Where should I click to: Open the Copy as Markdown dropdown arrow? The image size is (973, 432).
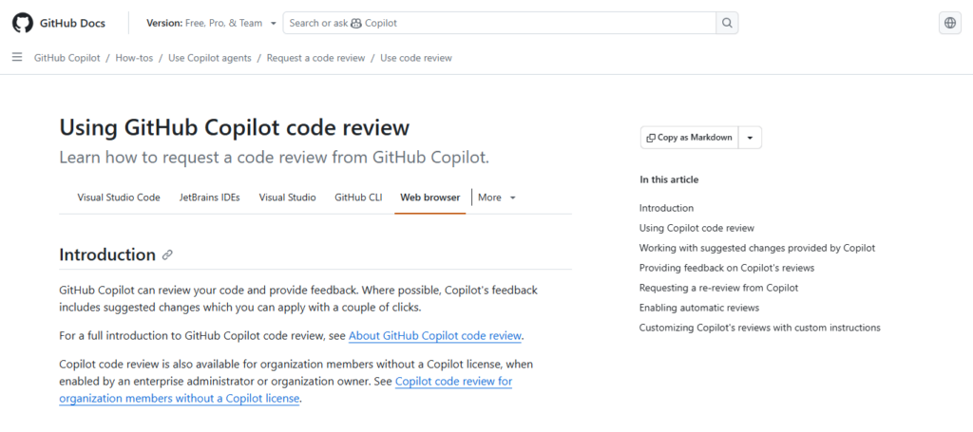[x=750, y=138]
